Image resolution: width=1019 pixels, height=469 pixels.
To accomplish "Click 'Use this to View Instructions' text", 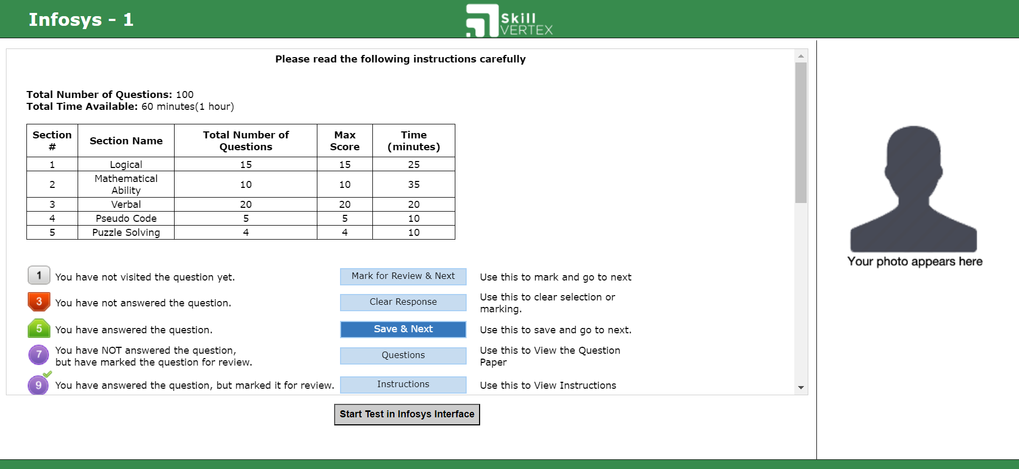I will [x=548, y=386].
